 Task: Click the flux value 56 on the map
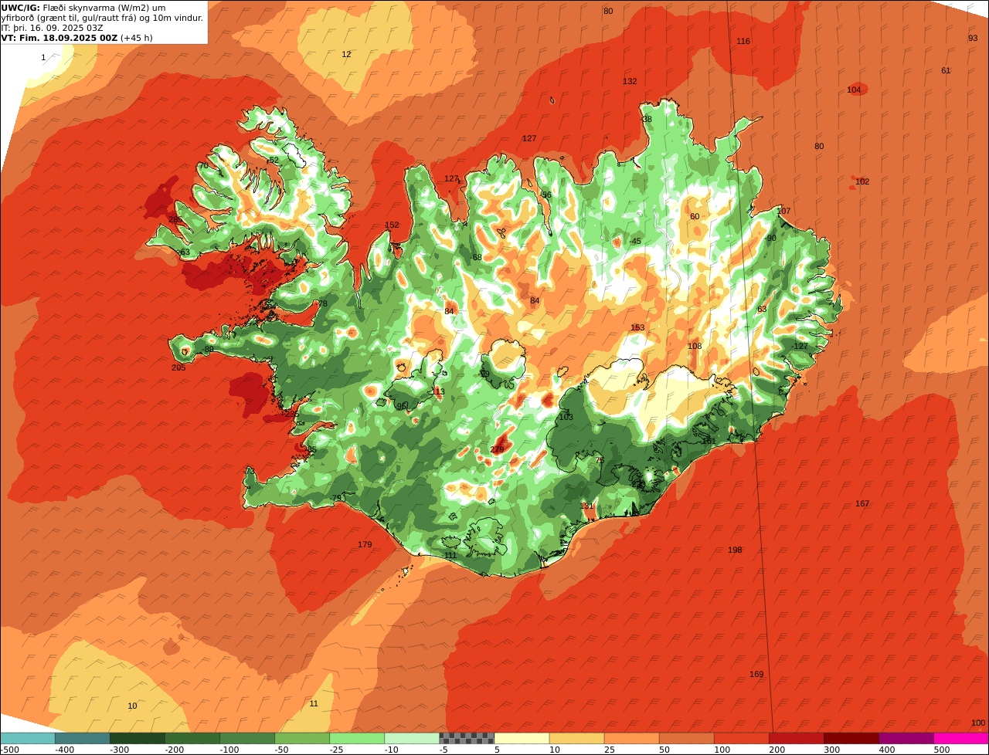coord(547,195)
